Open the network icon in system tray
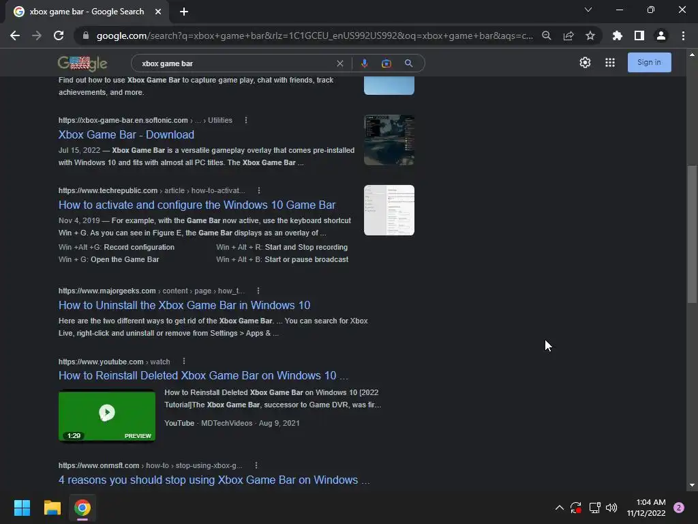 594,508
